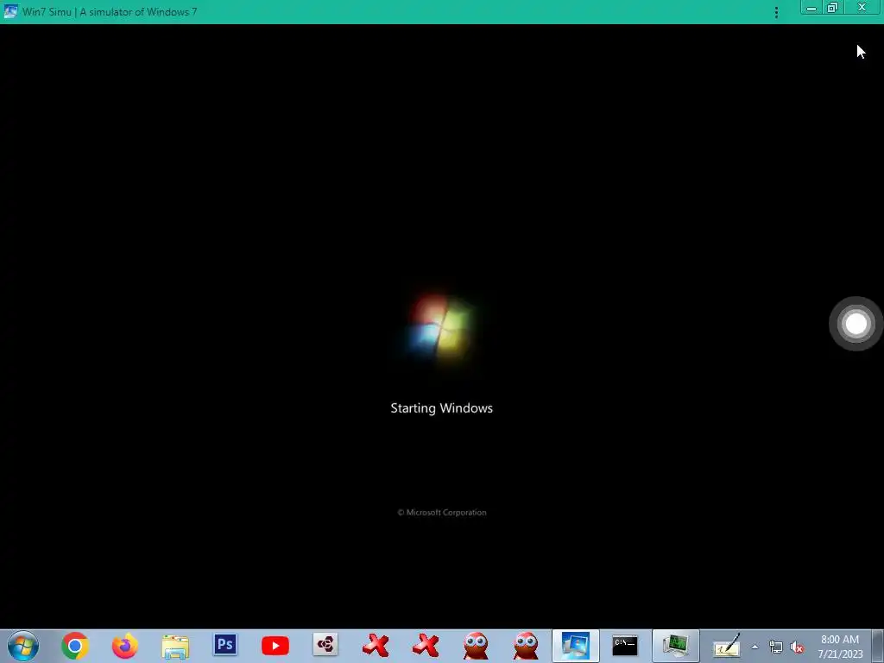
Task: Open the maroon hexagon app icon
Action: coord(325,644)
